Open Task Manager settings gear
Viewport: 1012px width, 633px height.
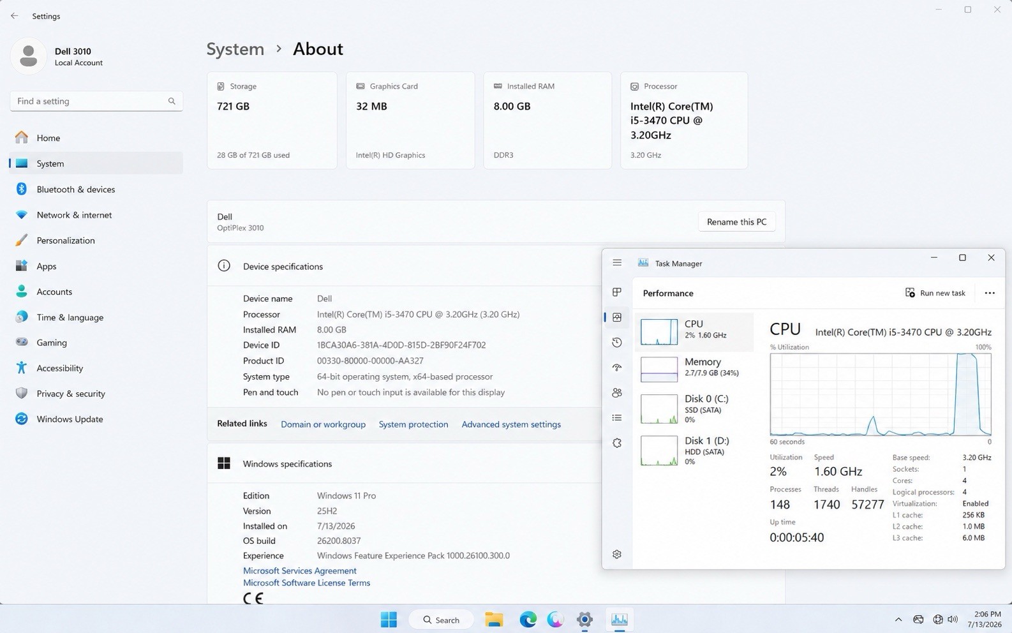coord(617,555)
